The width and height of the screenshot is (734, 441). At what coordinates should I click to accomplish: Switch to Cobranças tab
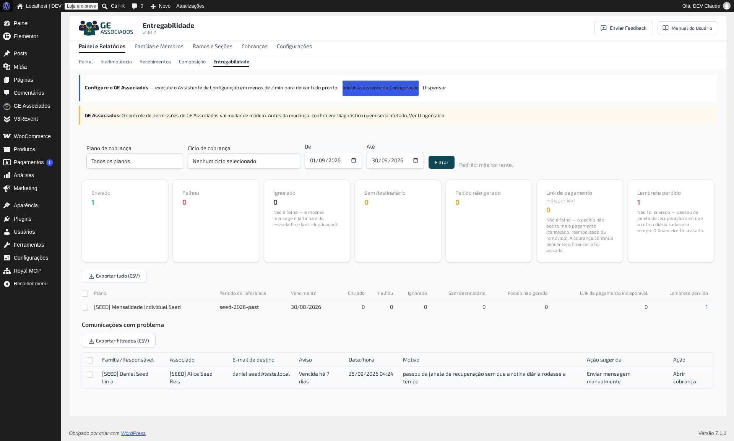click(255, 46)
